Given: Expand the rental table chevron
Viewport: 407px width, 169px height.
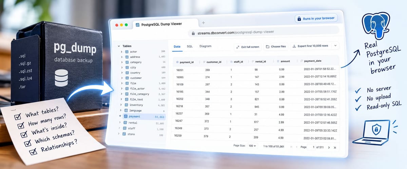Looking at the screenshot, I should pyautogui.click(x=120, y=122).
